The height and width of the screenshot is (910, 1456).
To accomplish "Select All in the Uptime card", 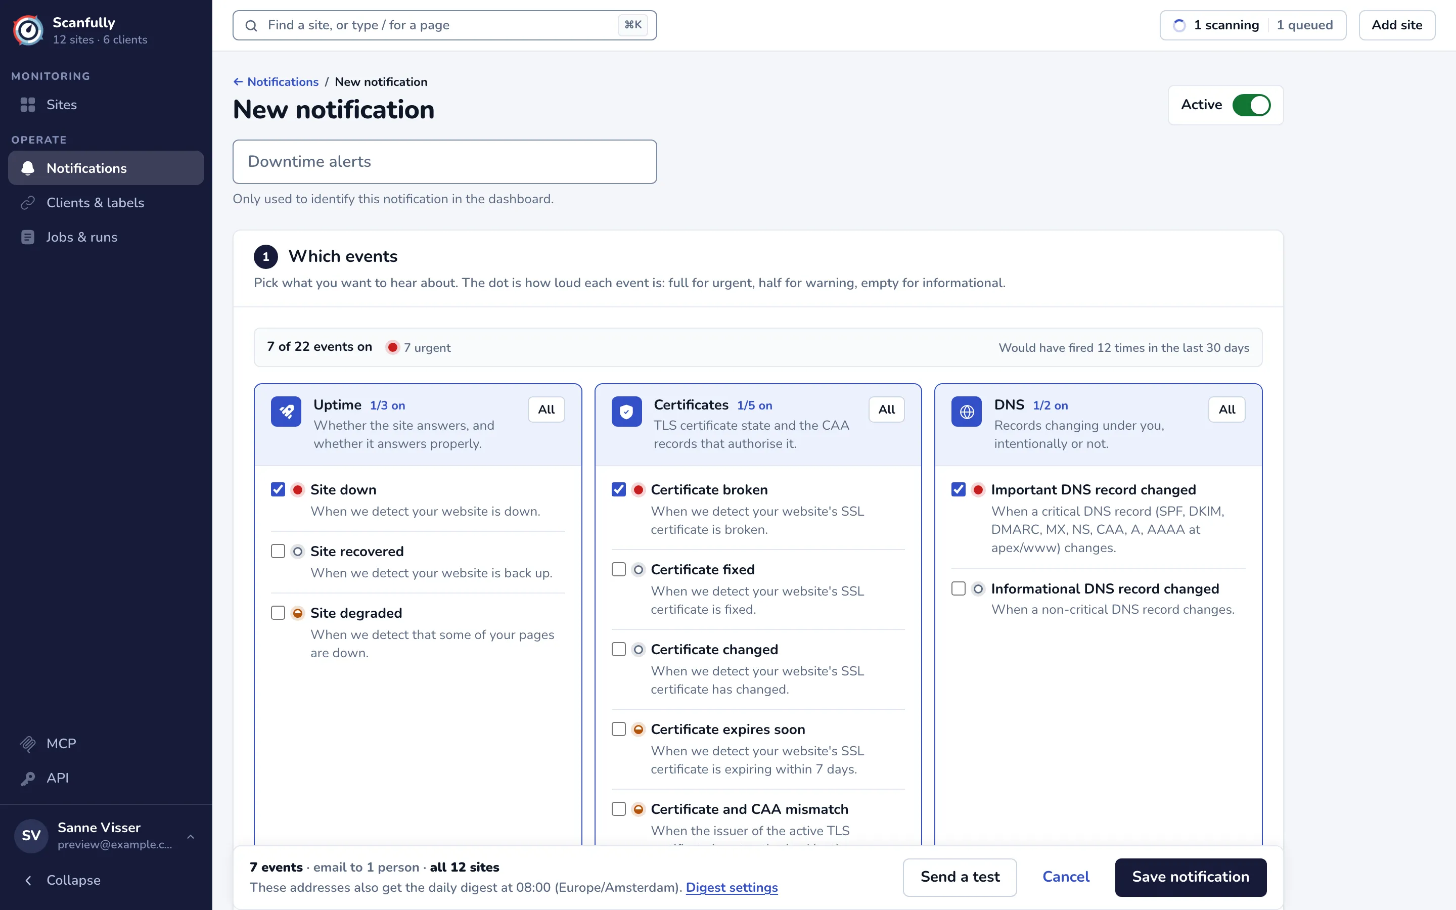I will coord(547,410).
